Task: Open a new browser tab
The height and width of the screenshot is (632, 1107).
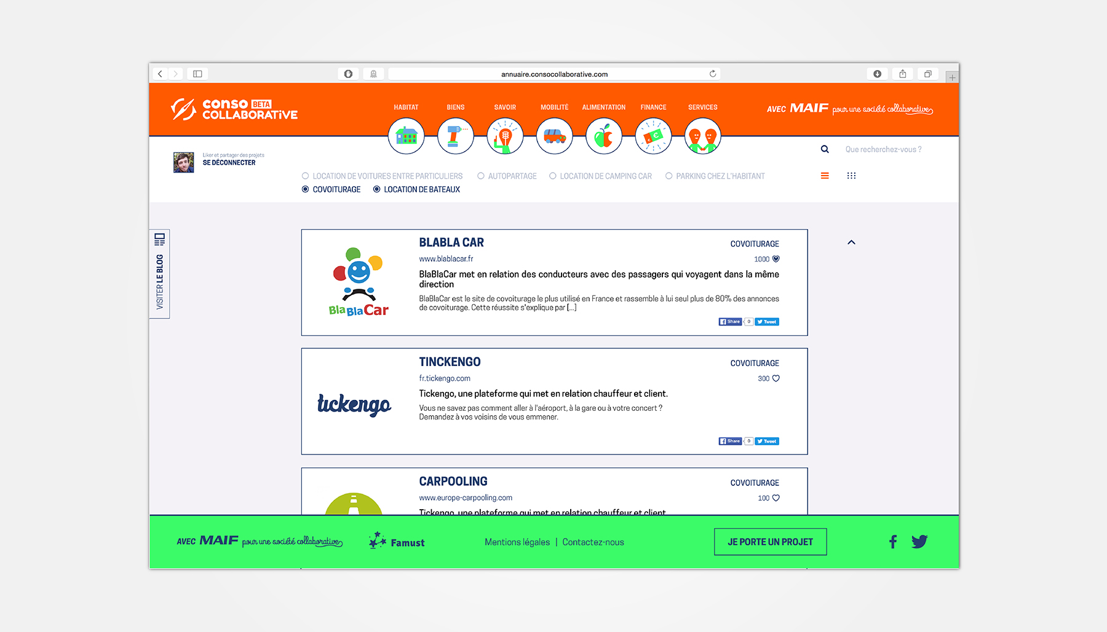Action: 952,77
